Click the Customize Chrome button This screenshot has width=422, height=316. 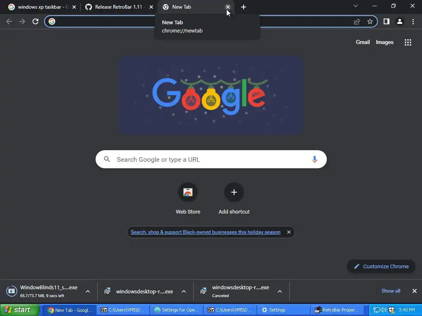point(381,266)
